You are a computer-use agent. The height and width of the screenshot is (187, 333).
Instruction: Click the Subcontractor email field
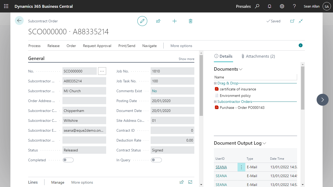point(84,130)
